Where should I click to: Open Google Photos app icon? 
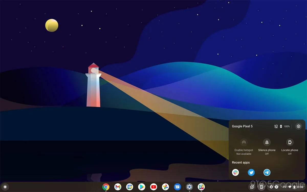pyautogui.click(x=165, y=187)
